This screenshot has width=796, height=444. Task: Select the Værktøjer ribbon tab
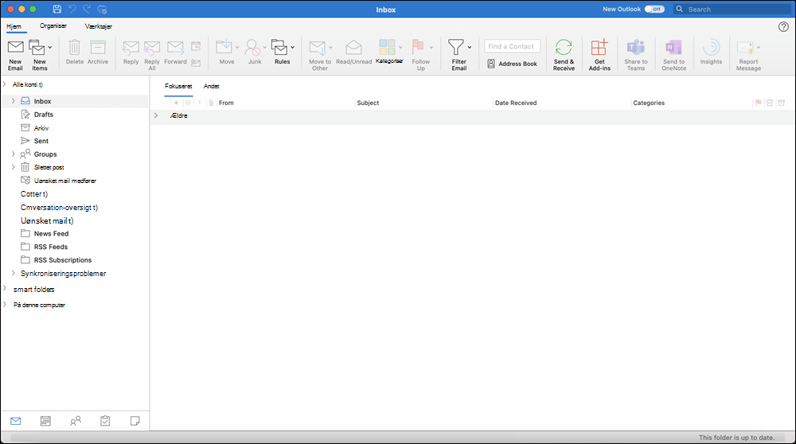click(99, 26)
